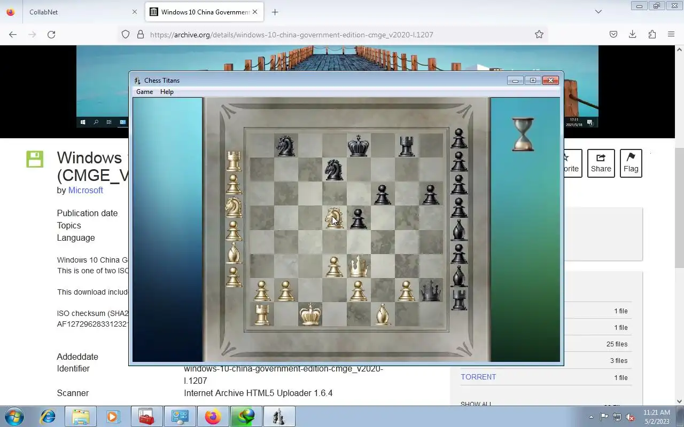Screen dimensions: 684x427
Task: Open the TORRENT download link
Action: [478, 377]
